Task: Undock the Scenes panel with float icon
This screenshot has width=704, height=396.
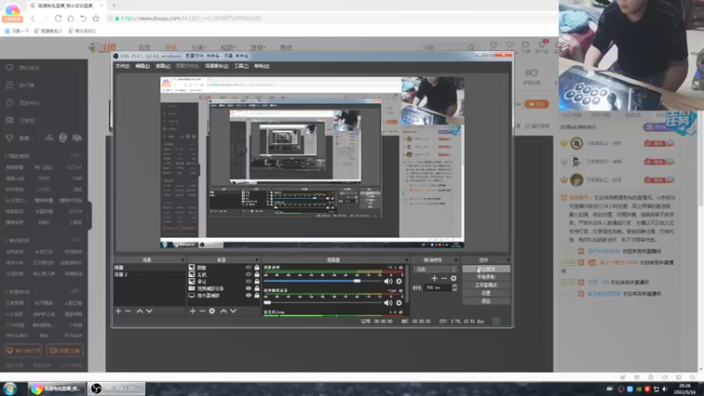Action: pyautogui.click(x=182, y=260)
